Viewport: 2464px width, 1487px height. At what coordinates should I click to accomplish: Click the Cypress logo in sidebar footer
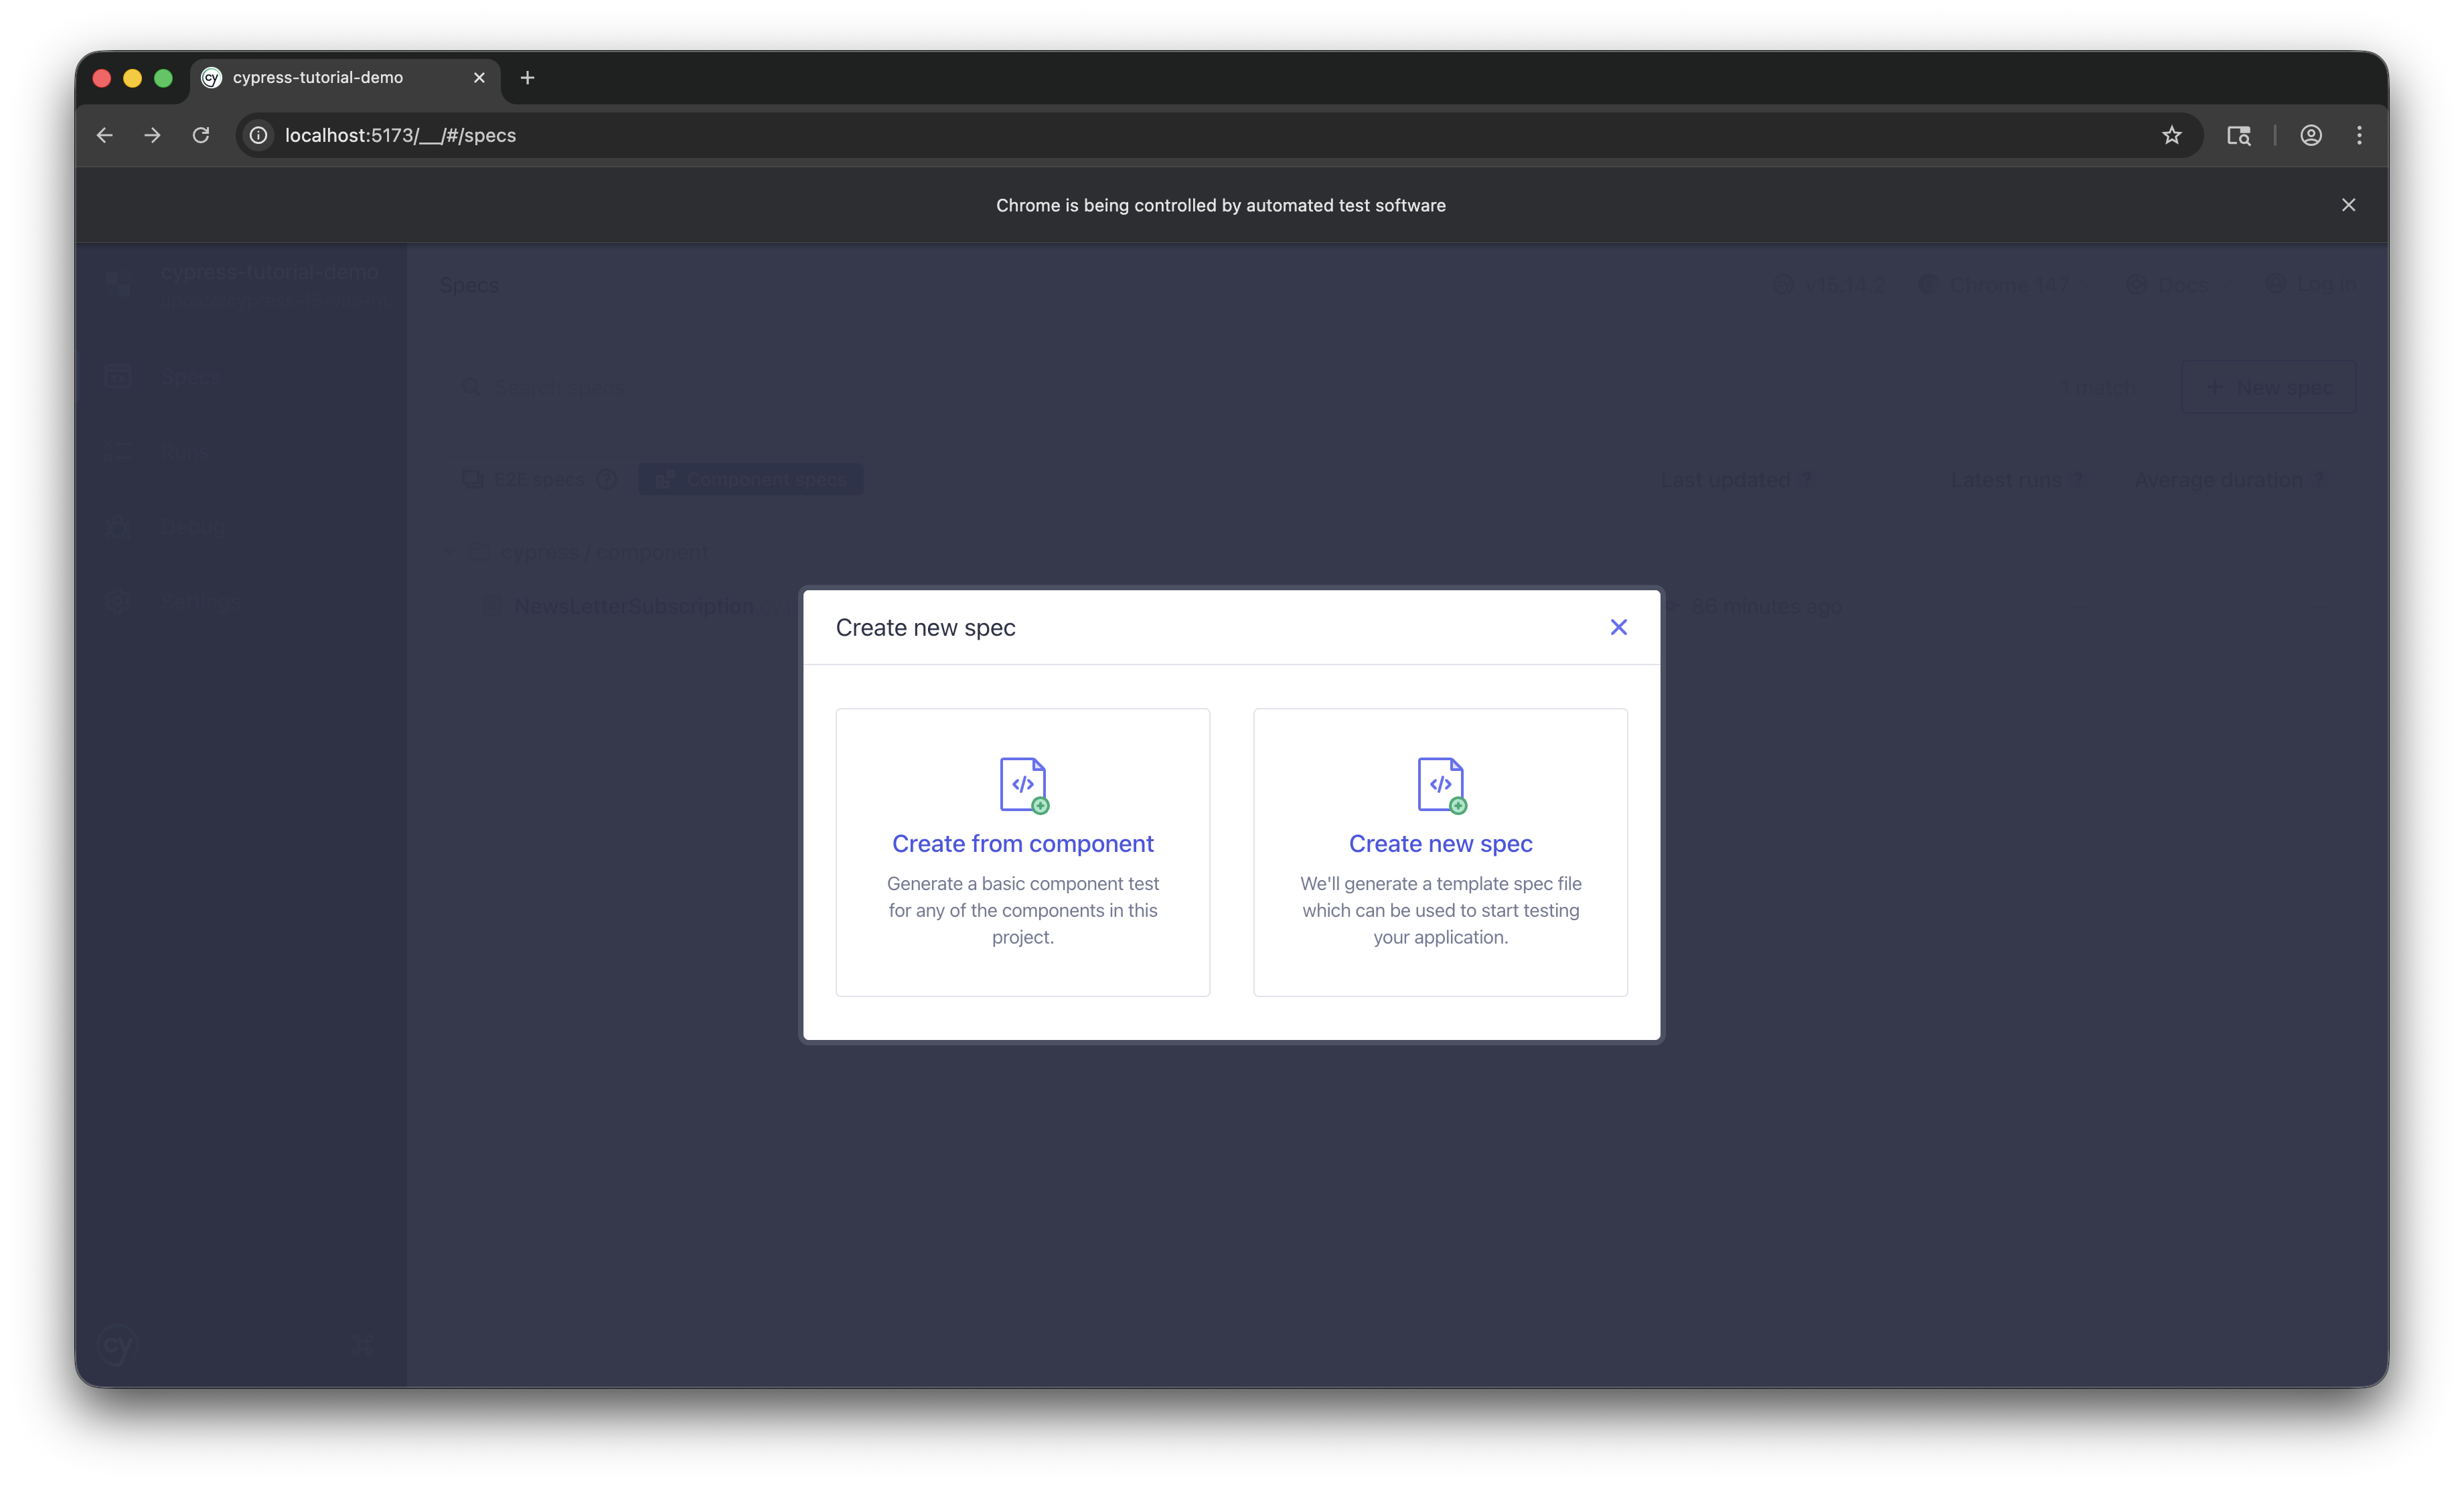(x=117, y=1344)
